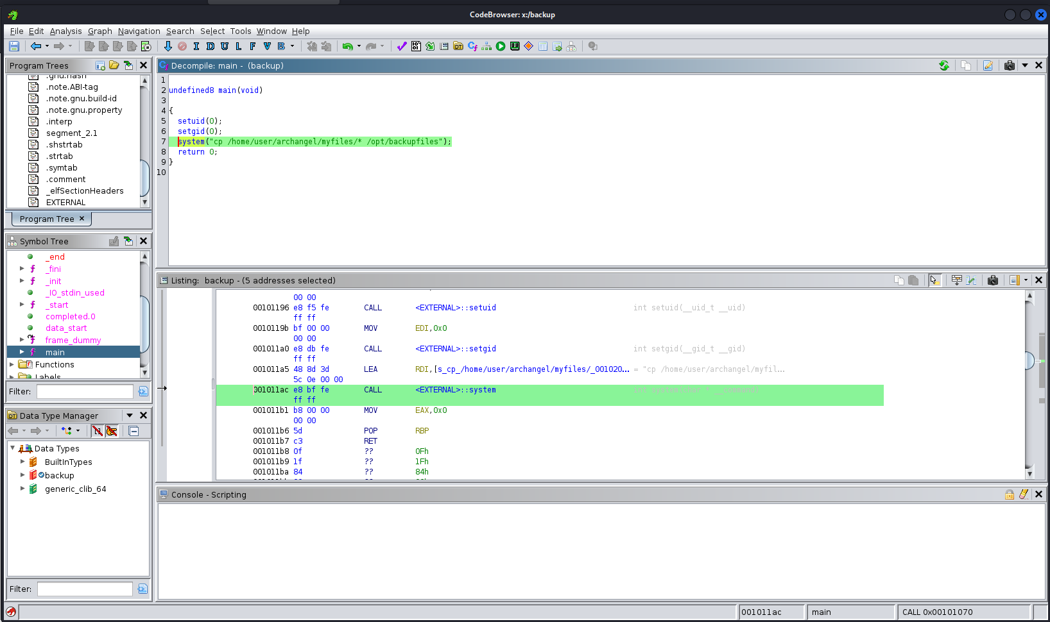This screenshot has width=1050, height=622.
Task: Click the purple checkmark icon in toolbar
Action: [402, 46]
